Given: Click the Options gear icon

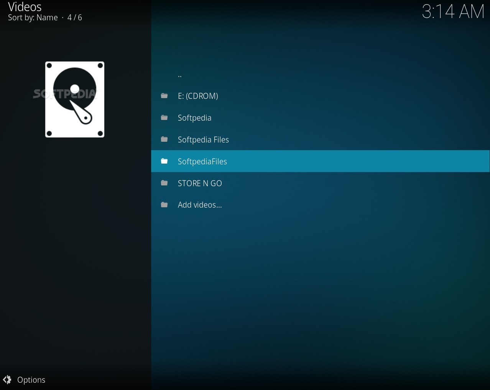Looking at the screenshot, I should 7,380.
